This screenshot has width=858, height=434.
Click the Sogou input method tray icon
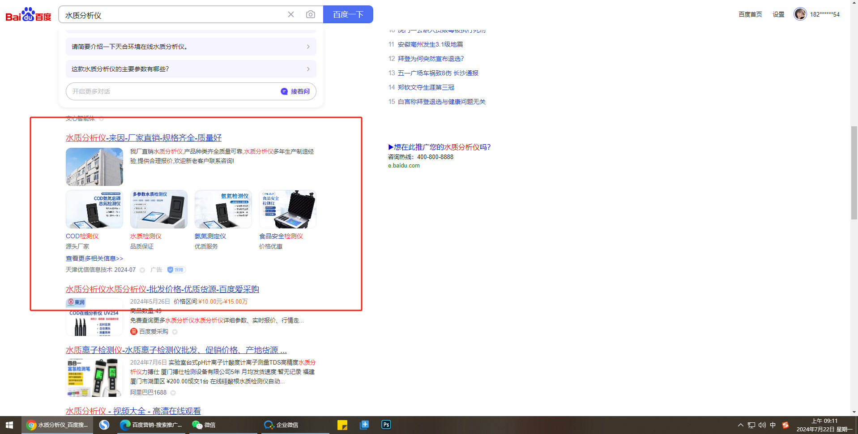785,425
